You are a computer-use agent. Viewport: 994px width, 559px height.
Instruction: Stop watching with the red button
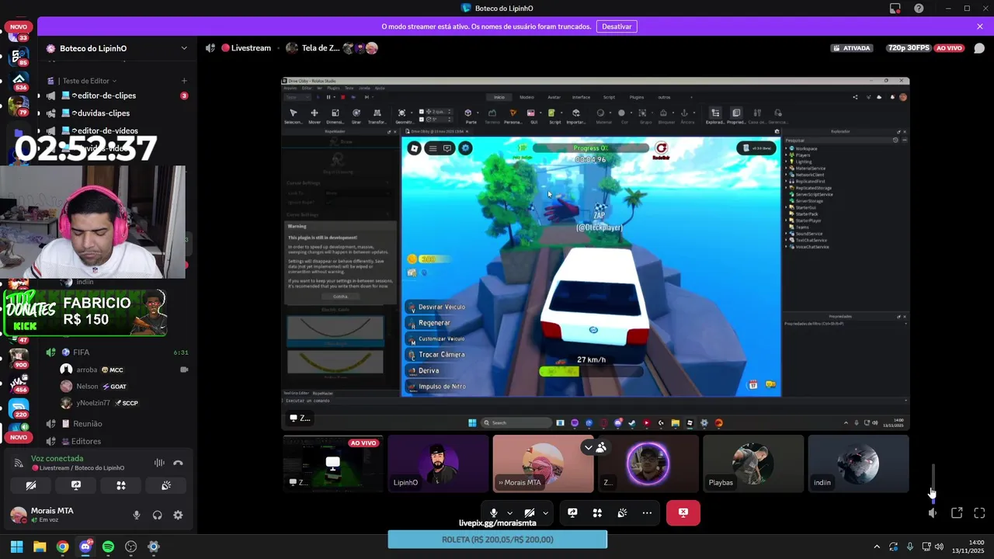point(683,512)
